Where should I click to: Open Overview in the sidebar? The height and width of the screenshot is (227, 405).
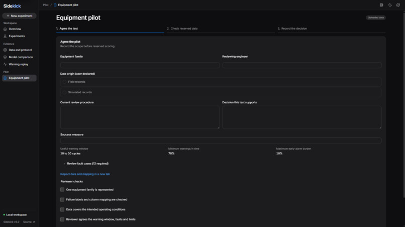point(20,29)
